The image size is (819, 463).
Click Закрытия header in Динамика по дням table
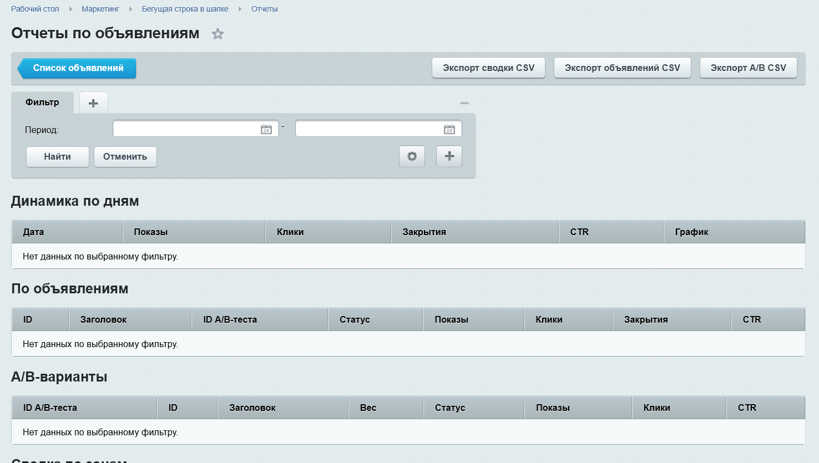click(x=475, y=232)
